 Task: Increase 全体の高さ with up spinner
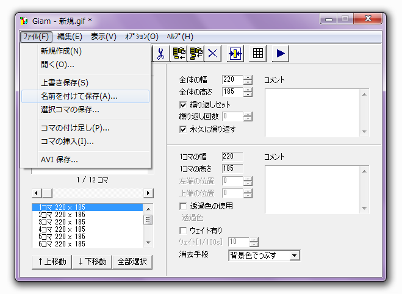click(248, 90)
